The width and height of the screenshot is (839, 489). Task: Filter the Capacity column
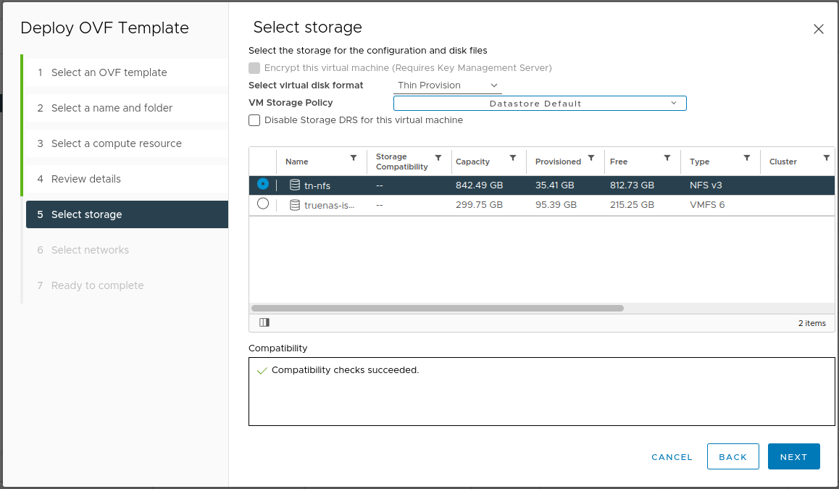coord(513,158)
